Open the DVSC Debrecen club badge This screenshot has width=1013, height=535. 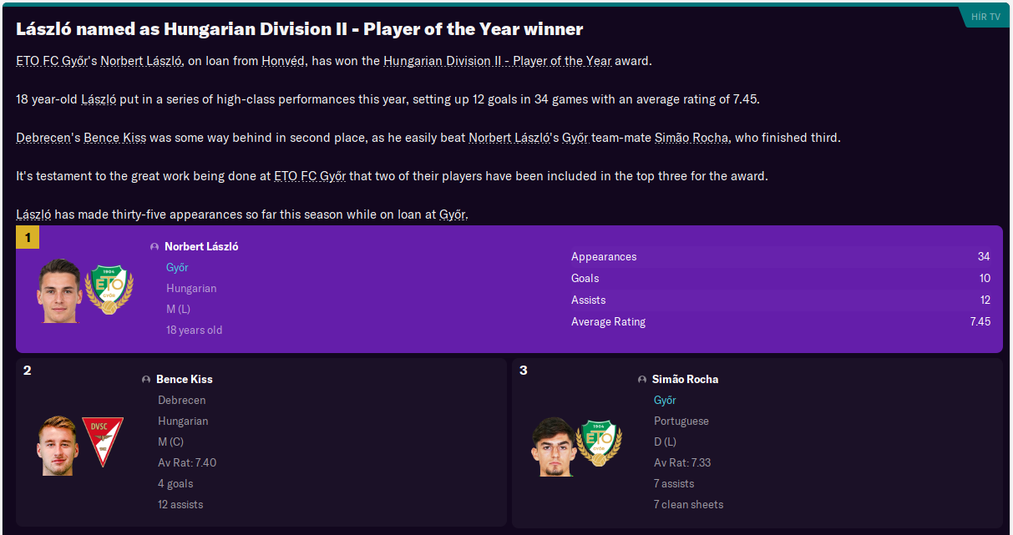click(x=102, y=442)
